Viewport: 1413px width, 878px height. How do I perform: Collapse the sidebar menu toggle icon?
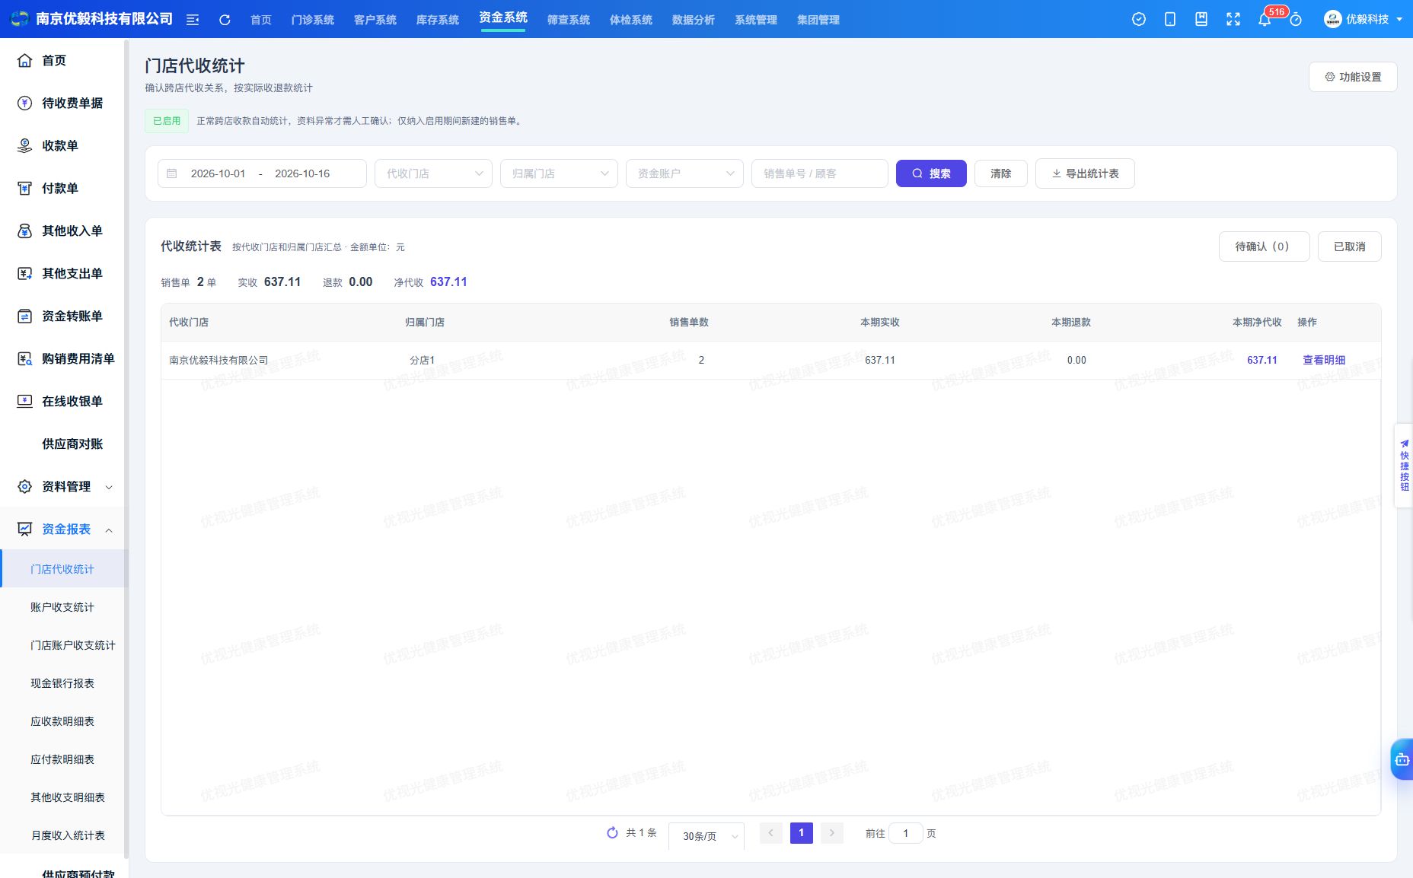coord(193,20)
